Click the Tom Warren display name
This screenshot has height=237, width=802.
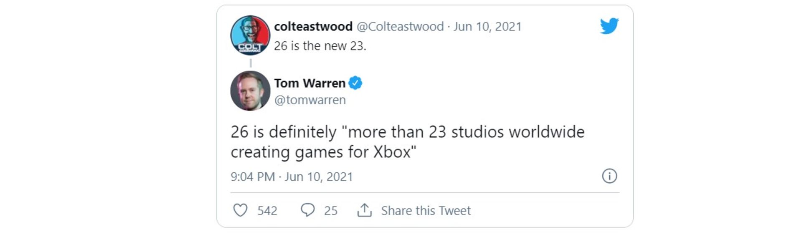tap(310, 83)
